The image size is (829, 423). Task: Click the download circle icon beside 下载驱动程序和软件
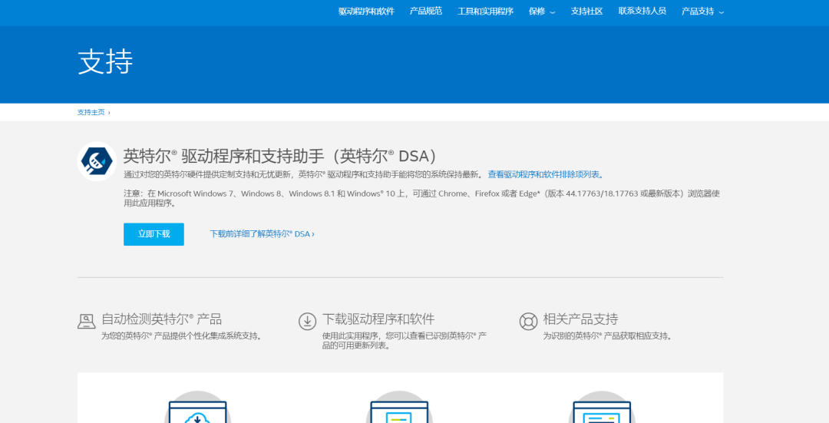307,321
